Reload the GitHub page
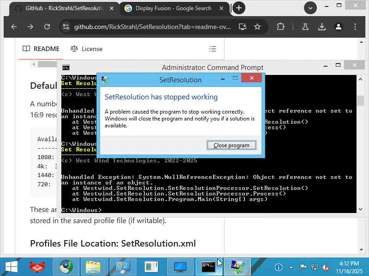Screen dimensions: 369x276 (47, 27)
